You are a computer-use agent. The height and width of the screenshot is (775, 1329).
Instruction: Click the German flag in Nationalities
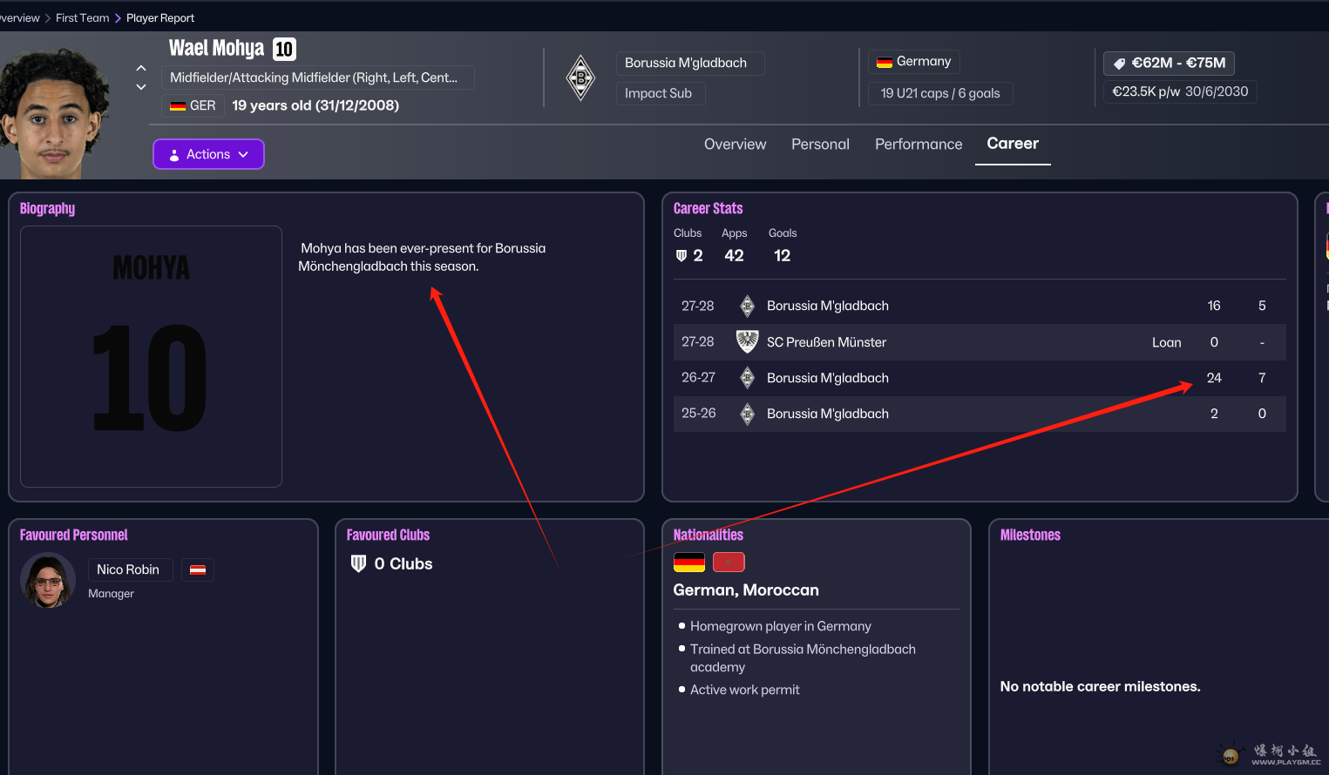[689, 563]
